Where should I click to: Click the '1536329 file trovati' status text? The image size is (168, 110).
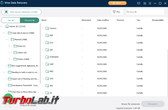click(28, 105)
